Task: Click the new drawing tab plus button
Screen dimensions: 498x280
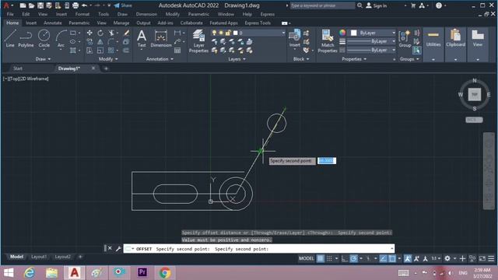Action: pos(106,68)
